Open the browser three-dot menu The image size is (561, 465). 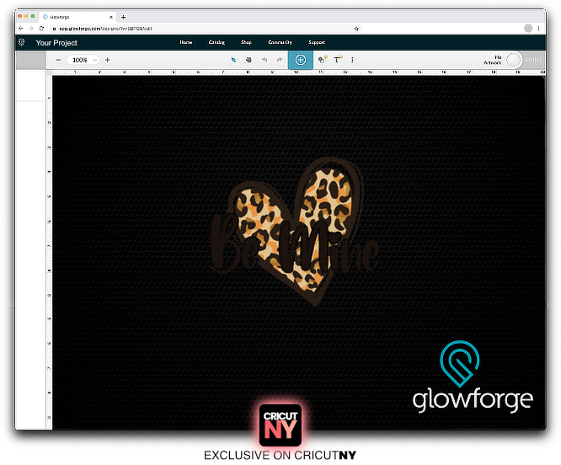pyautogui.click(x=538, y=29)
